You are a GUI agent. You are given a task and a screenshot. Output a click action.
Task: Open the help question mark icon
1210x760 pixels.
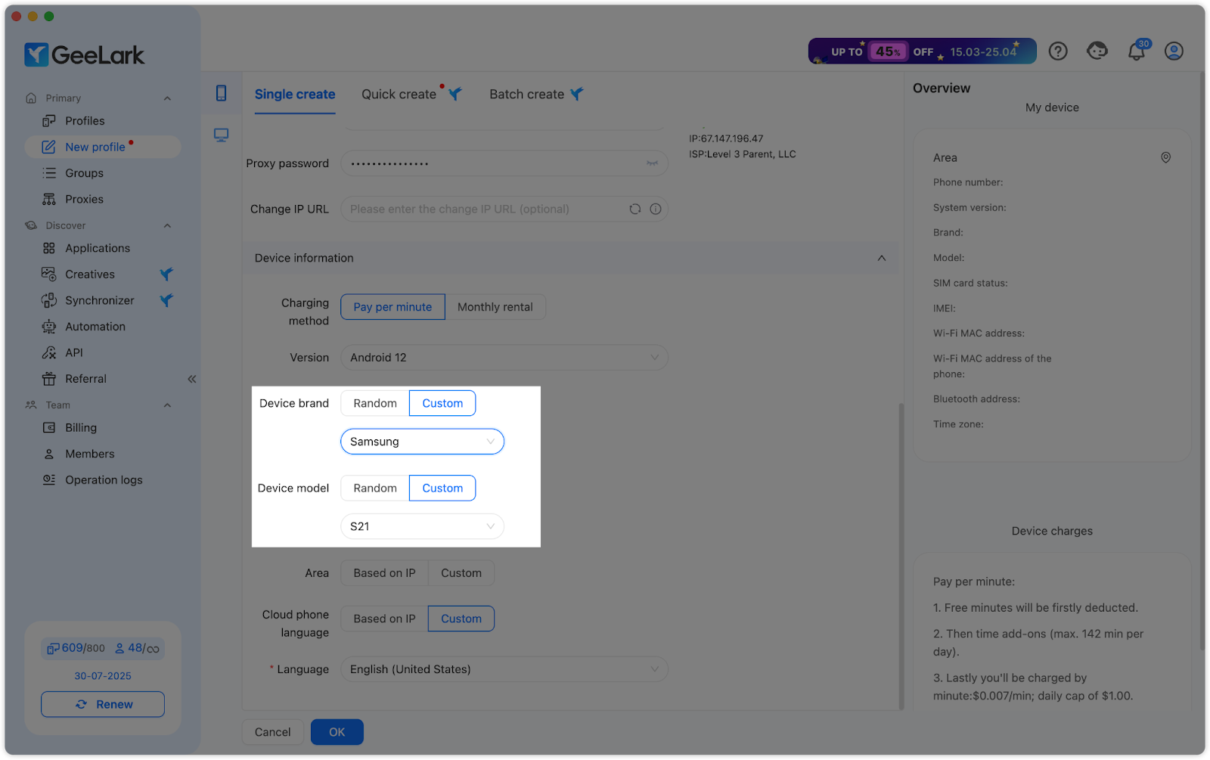point(1058,51)
